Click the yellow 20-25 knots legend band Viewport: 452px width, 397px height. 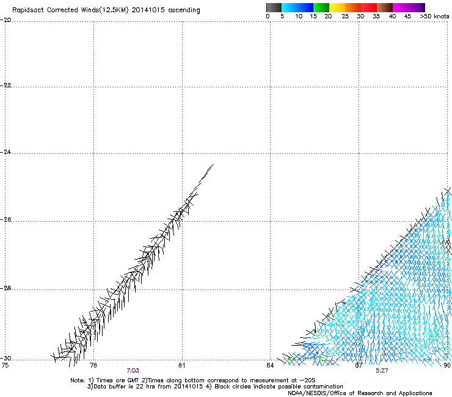337,7
